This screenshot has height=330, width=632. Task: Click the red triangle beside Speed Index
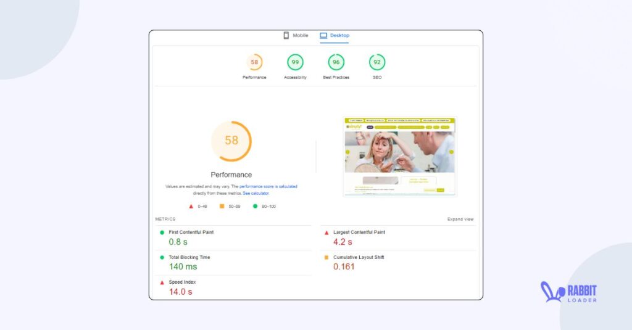point(162,283)
